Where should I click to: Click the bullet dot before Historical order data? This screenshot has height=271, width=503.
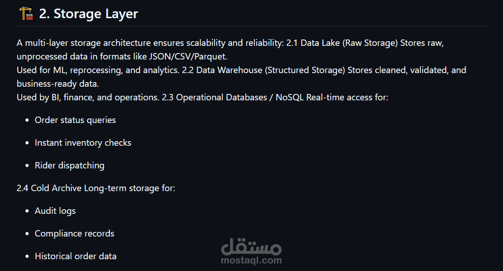coord(25,256)
